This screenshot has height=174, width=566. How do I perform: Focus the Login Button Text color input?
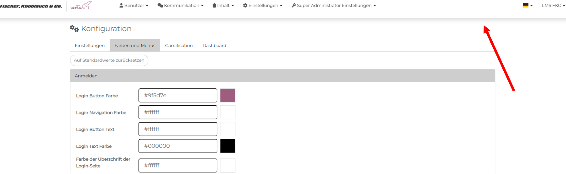click(x=178, y=129)
